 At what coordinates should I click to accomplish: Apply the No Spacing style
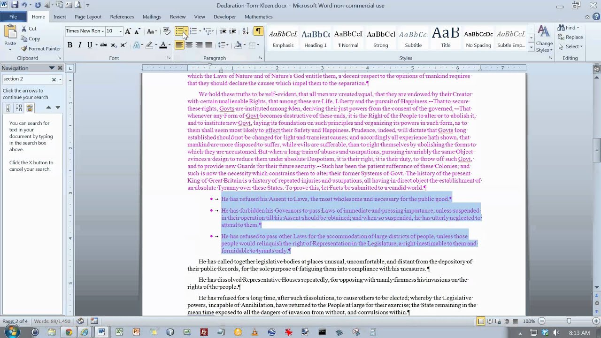pos(478,39)
